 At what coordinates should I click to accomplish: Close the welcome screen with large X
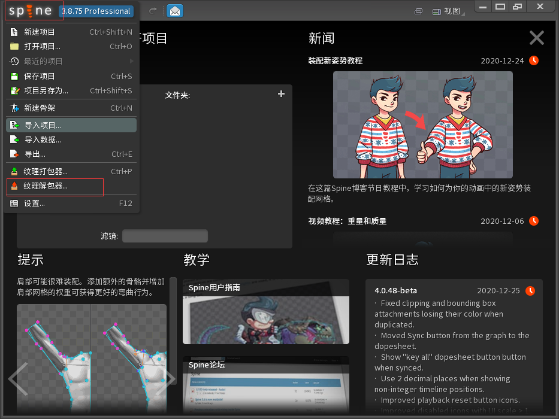pos(537,38)
